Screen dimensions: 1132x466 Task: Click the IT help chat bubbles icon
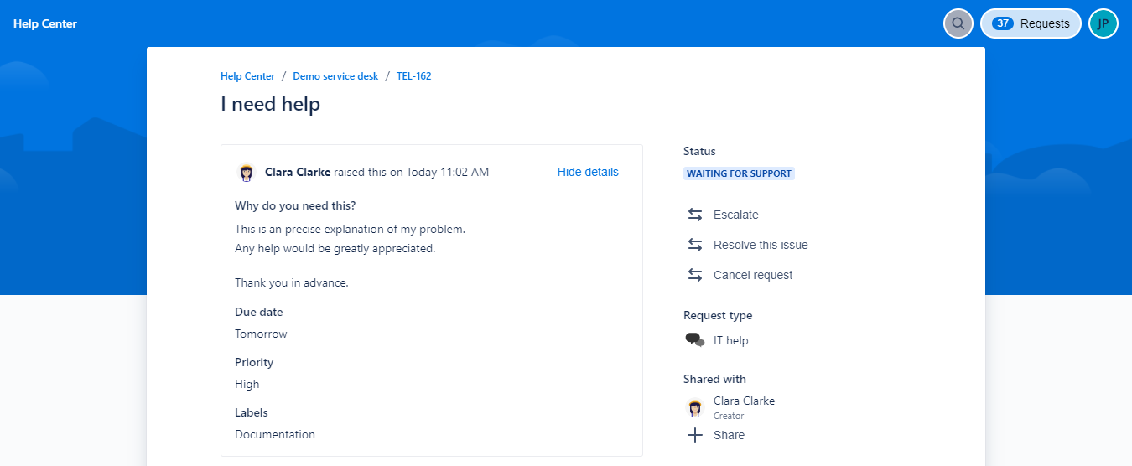click(694, 340)
